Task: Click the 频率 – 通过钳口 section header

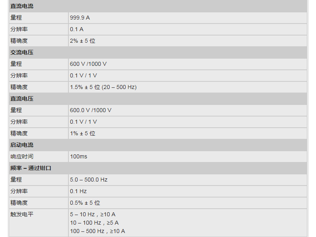Action: coord(31,168)
